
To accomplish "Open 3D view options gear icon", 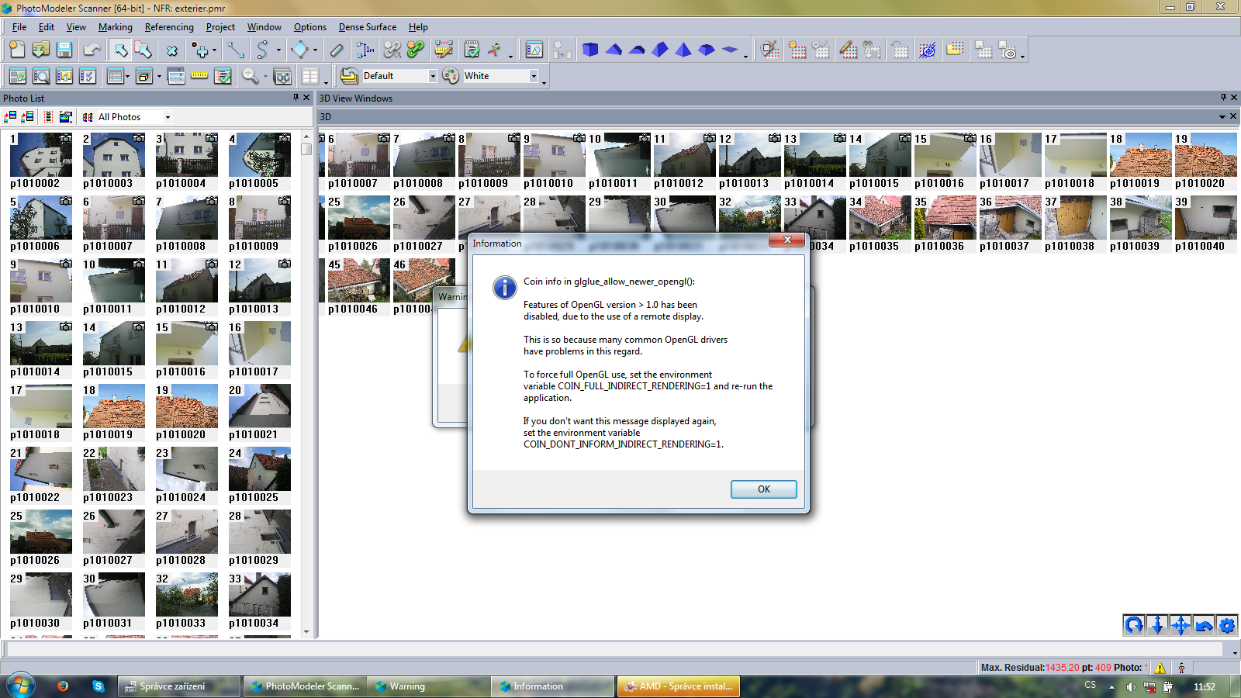I will 1227,625.
